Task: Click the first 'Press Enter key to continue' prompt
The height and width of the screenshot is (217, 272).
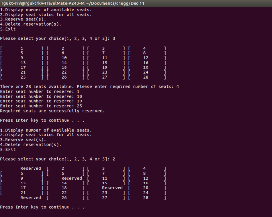Action: tap(42, 120)
